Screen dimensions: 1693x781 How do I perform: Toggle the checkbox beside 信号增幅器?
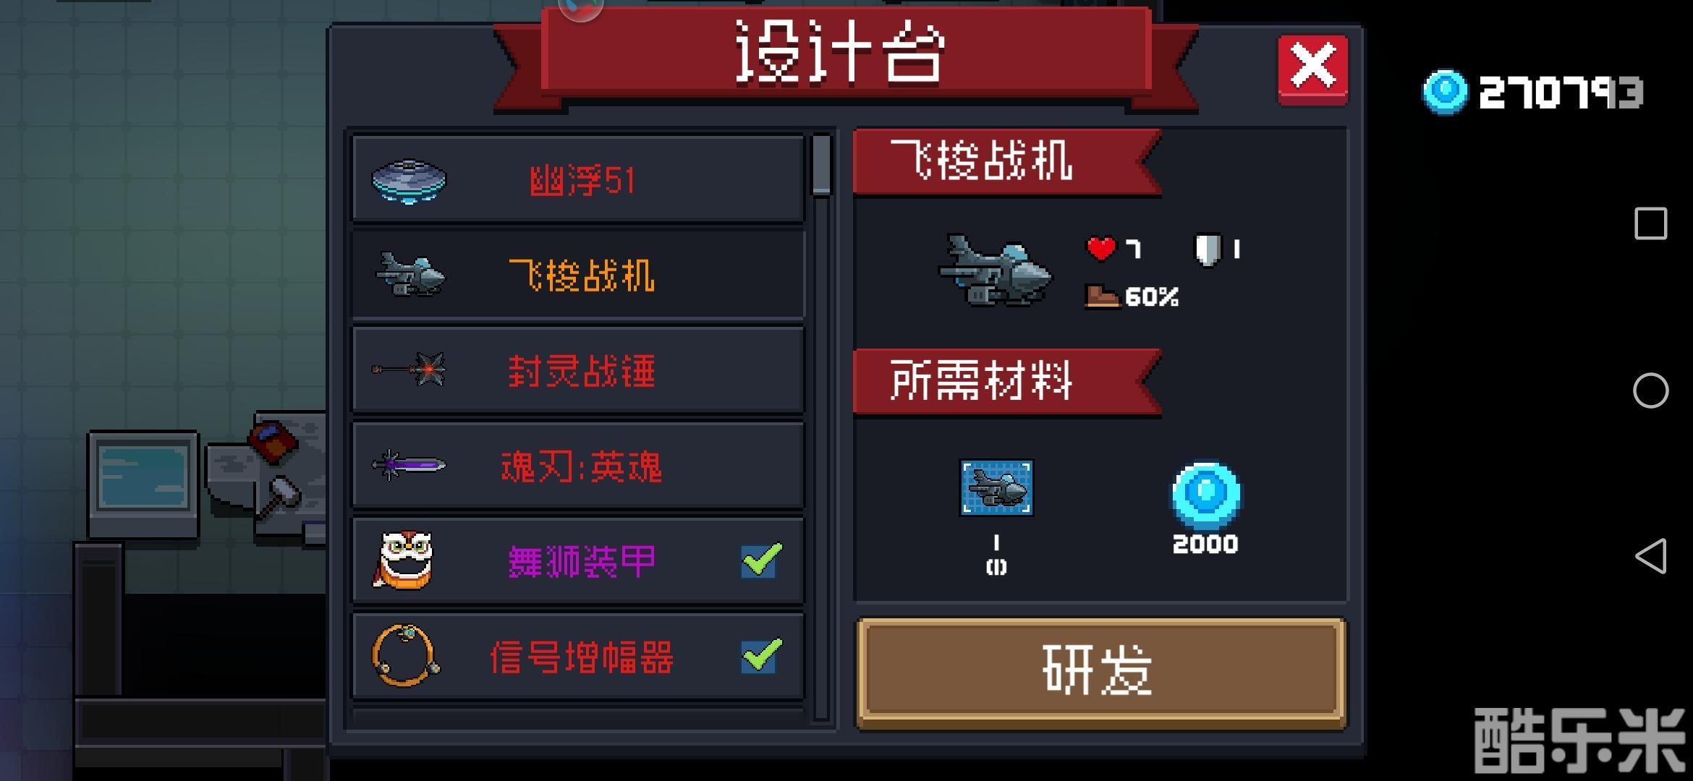point(761,656)
